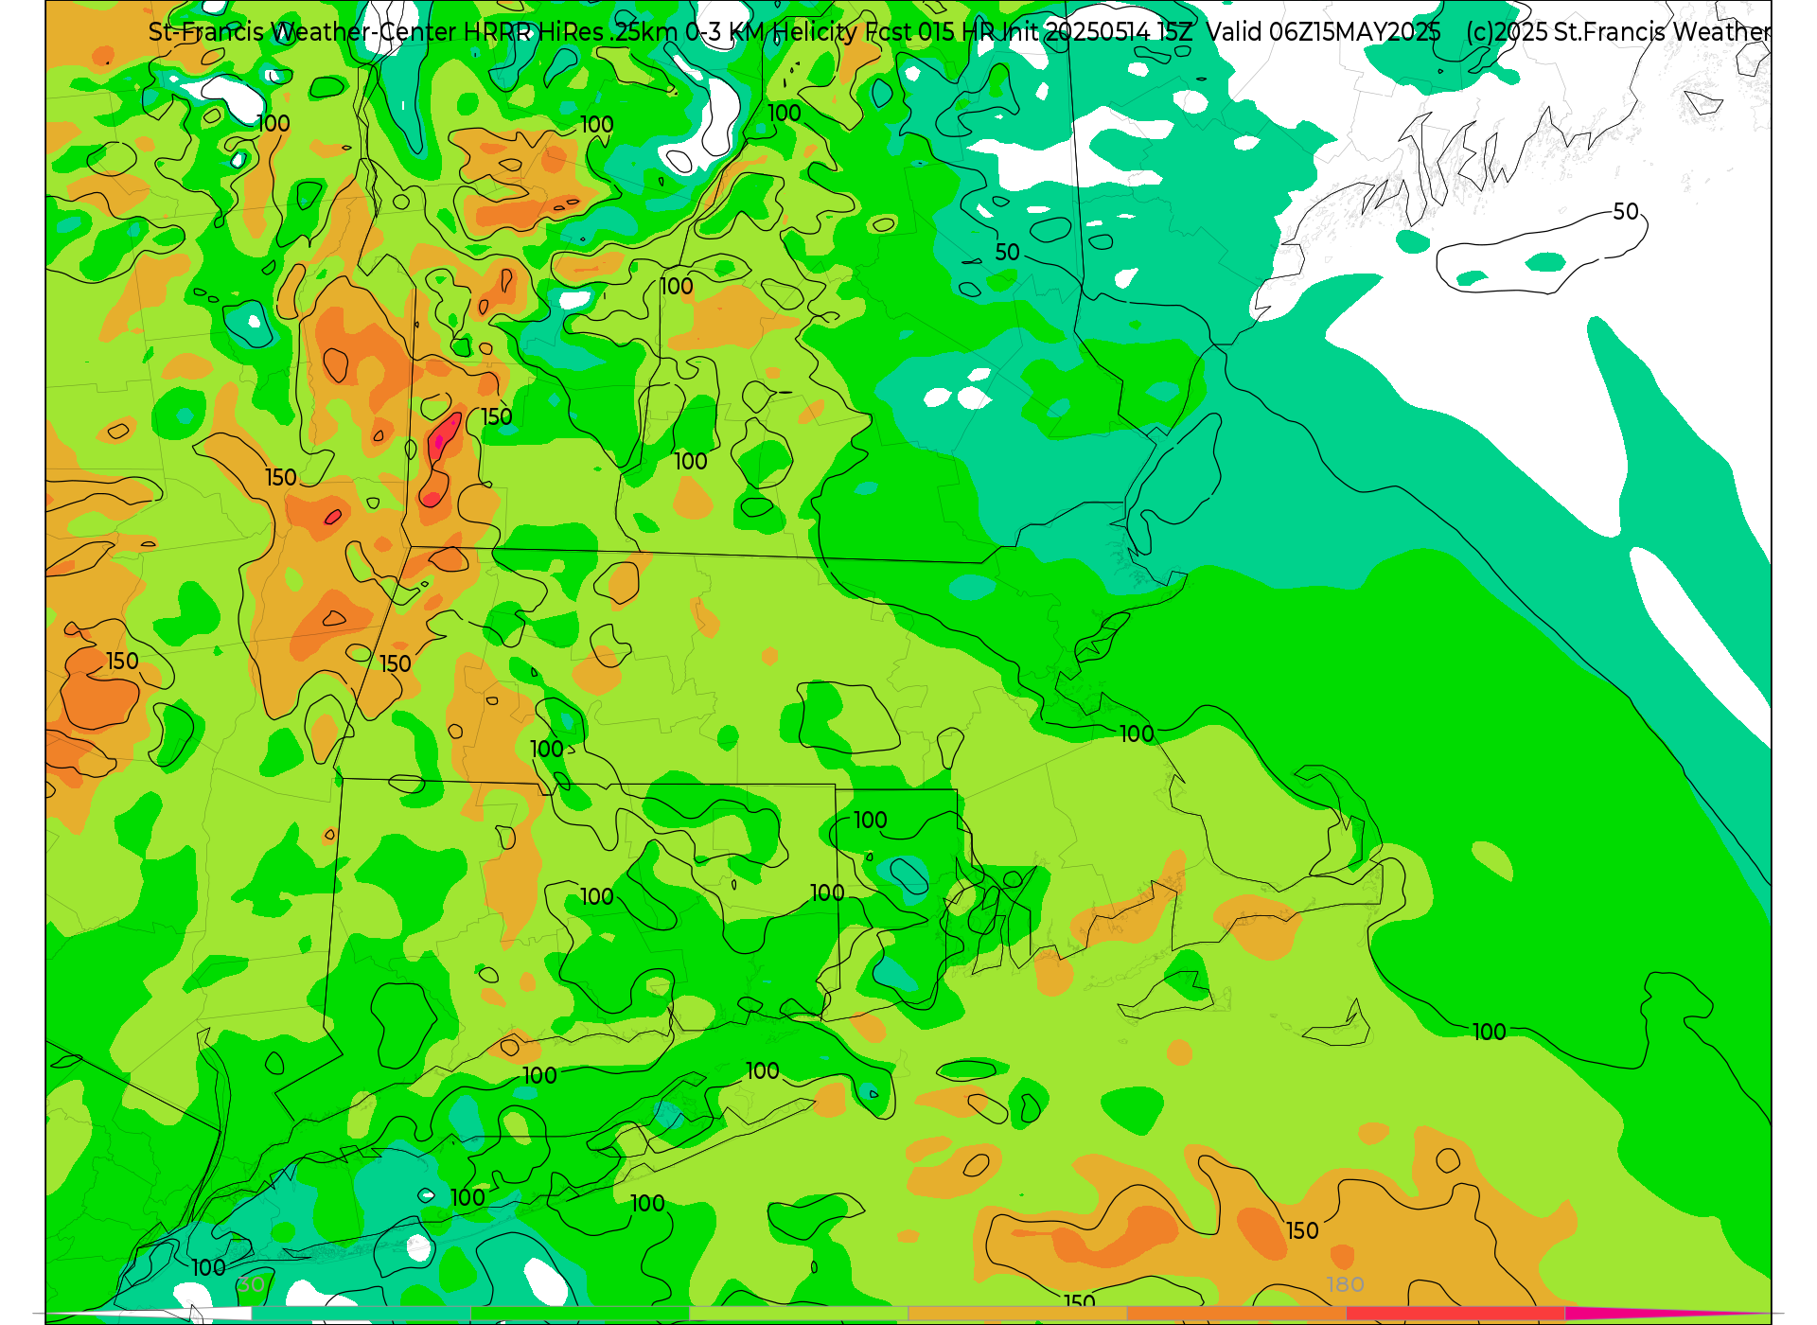Click the "180" color bar value label
Viewport: 1817px width, 1325px height.
[x=1345, y=1284]
